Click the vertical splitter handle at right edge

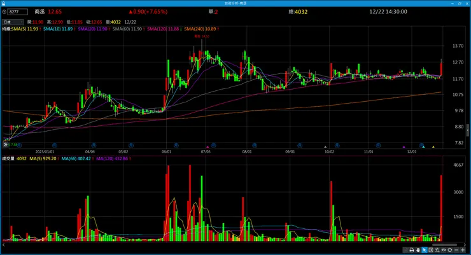tap(468, 130)
